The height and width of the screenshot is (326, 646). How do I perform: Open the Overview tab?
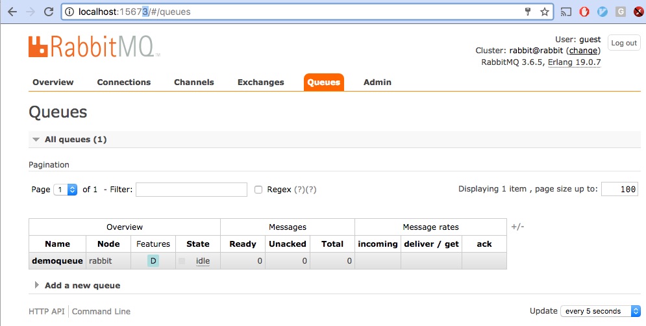point(53,82)
